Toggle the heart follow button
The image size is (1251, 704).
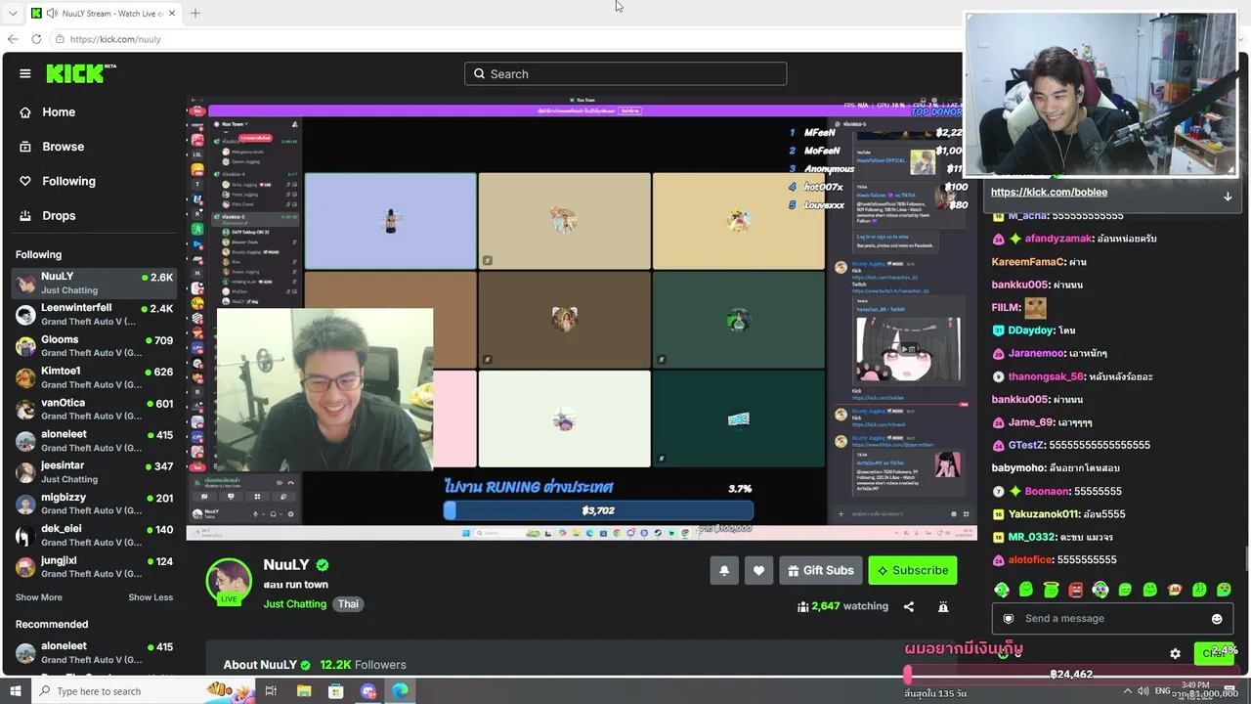click(758, 570)
